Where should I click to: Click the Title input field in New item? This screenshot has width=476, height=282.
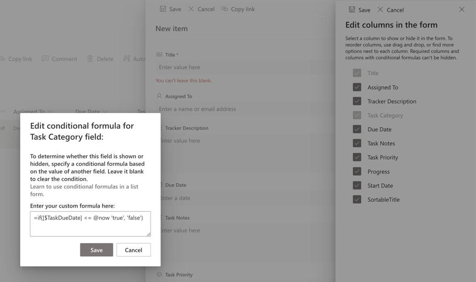point(245,67)
